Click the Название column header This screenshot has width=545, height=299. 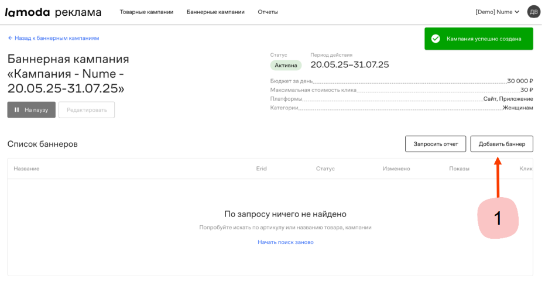pyautogui.click(x=26, y=169)
